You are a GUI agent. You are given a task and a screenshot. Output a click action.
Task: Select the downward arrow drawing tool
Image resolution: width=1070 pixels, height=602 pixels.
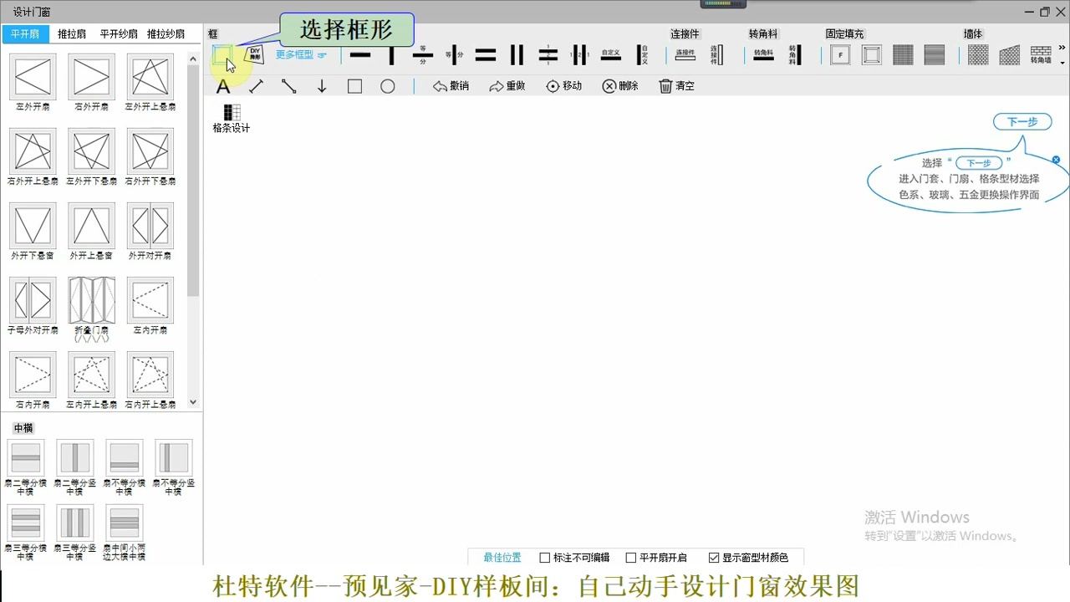322,86
